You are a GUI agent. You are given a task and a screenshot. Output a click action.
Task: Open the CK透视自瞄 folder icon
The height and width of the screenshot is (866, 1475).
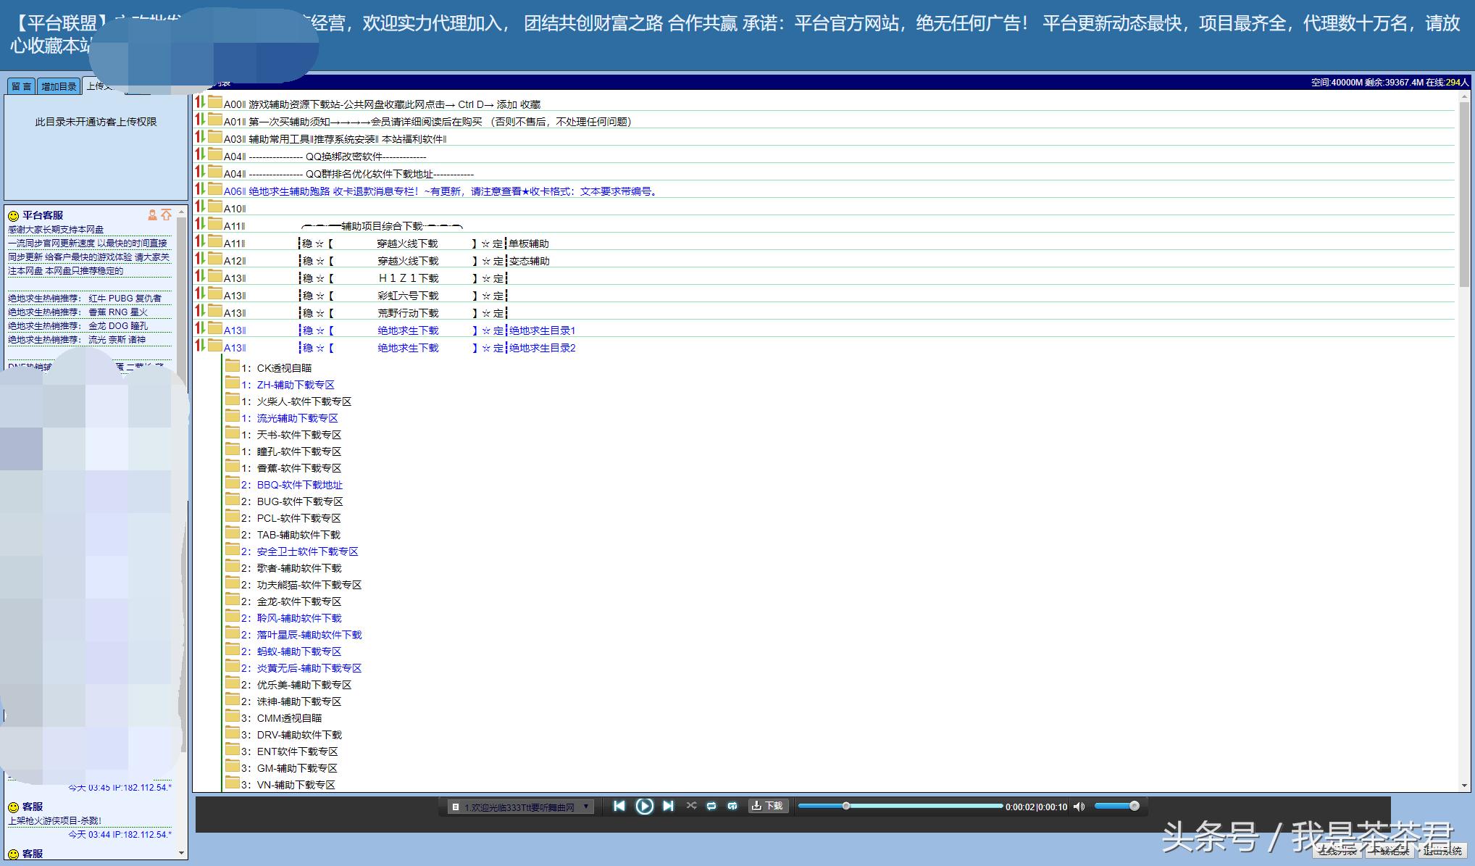tap(232, 366)
